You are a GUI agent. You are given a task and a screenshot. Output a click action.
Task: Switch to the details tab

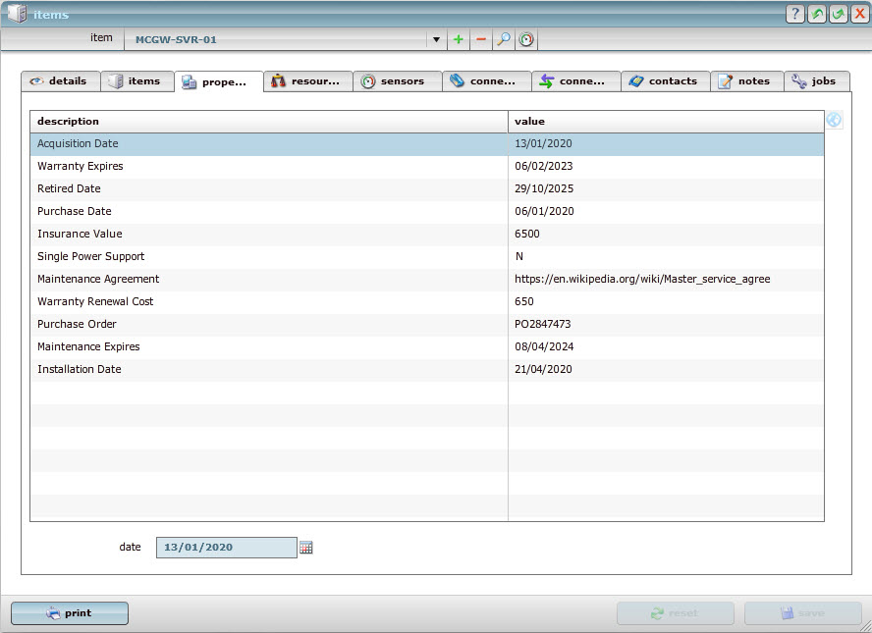coord(59,81)
